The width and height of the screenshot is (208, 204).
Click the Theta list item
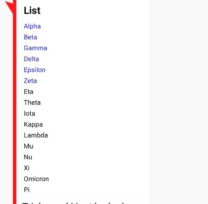32,102
